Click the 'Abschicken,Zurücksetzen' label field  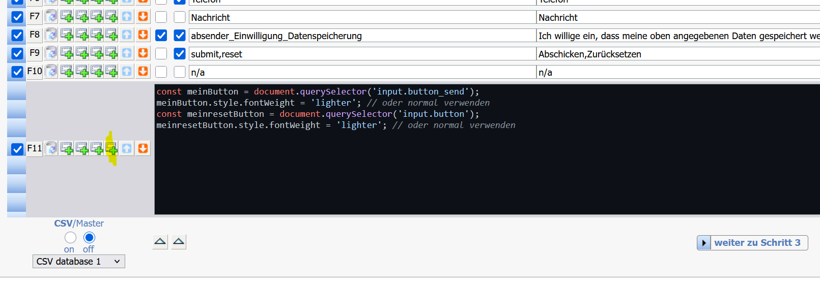point(677,54)
